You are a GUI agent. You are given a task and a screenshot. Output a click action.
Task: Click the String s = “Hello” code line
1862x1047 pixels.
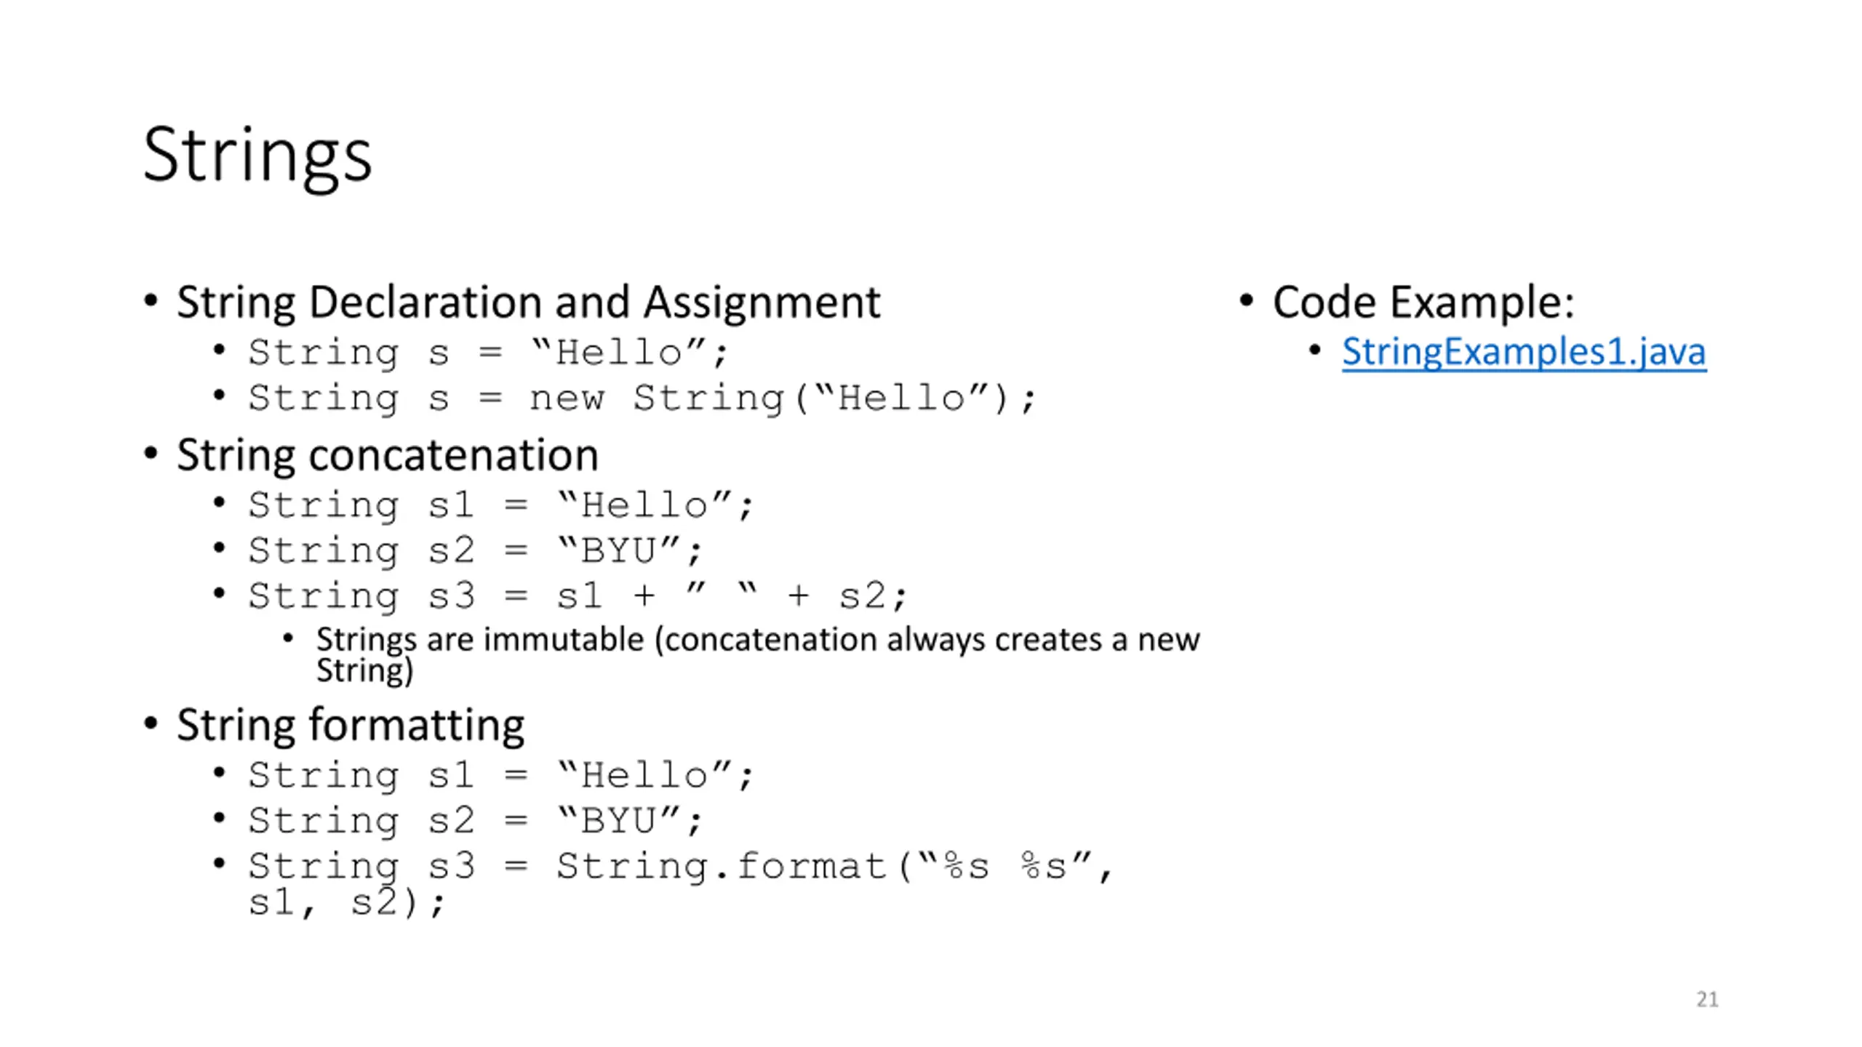tap(487, 354)
